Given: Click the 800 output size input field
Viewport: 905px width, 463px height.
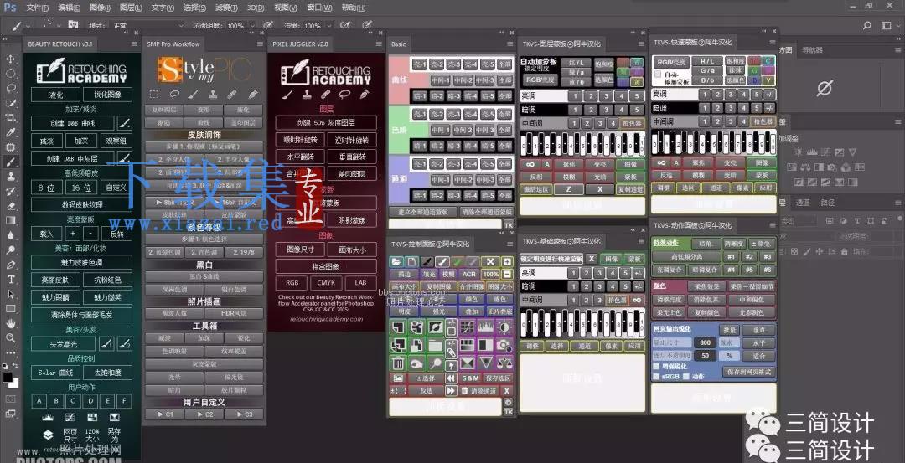Looking at the screenshot, I should (706, 342).
